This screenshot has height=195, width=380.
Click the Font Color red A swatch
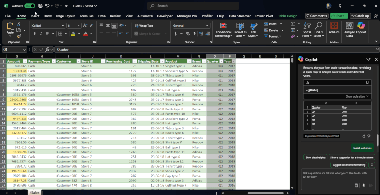(85, 34)
